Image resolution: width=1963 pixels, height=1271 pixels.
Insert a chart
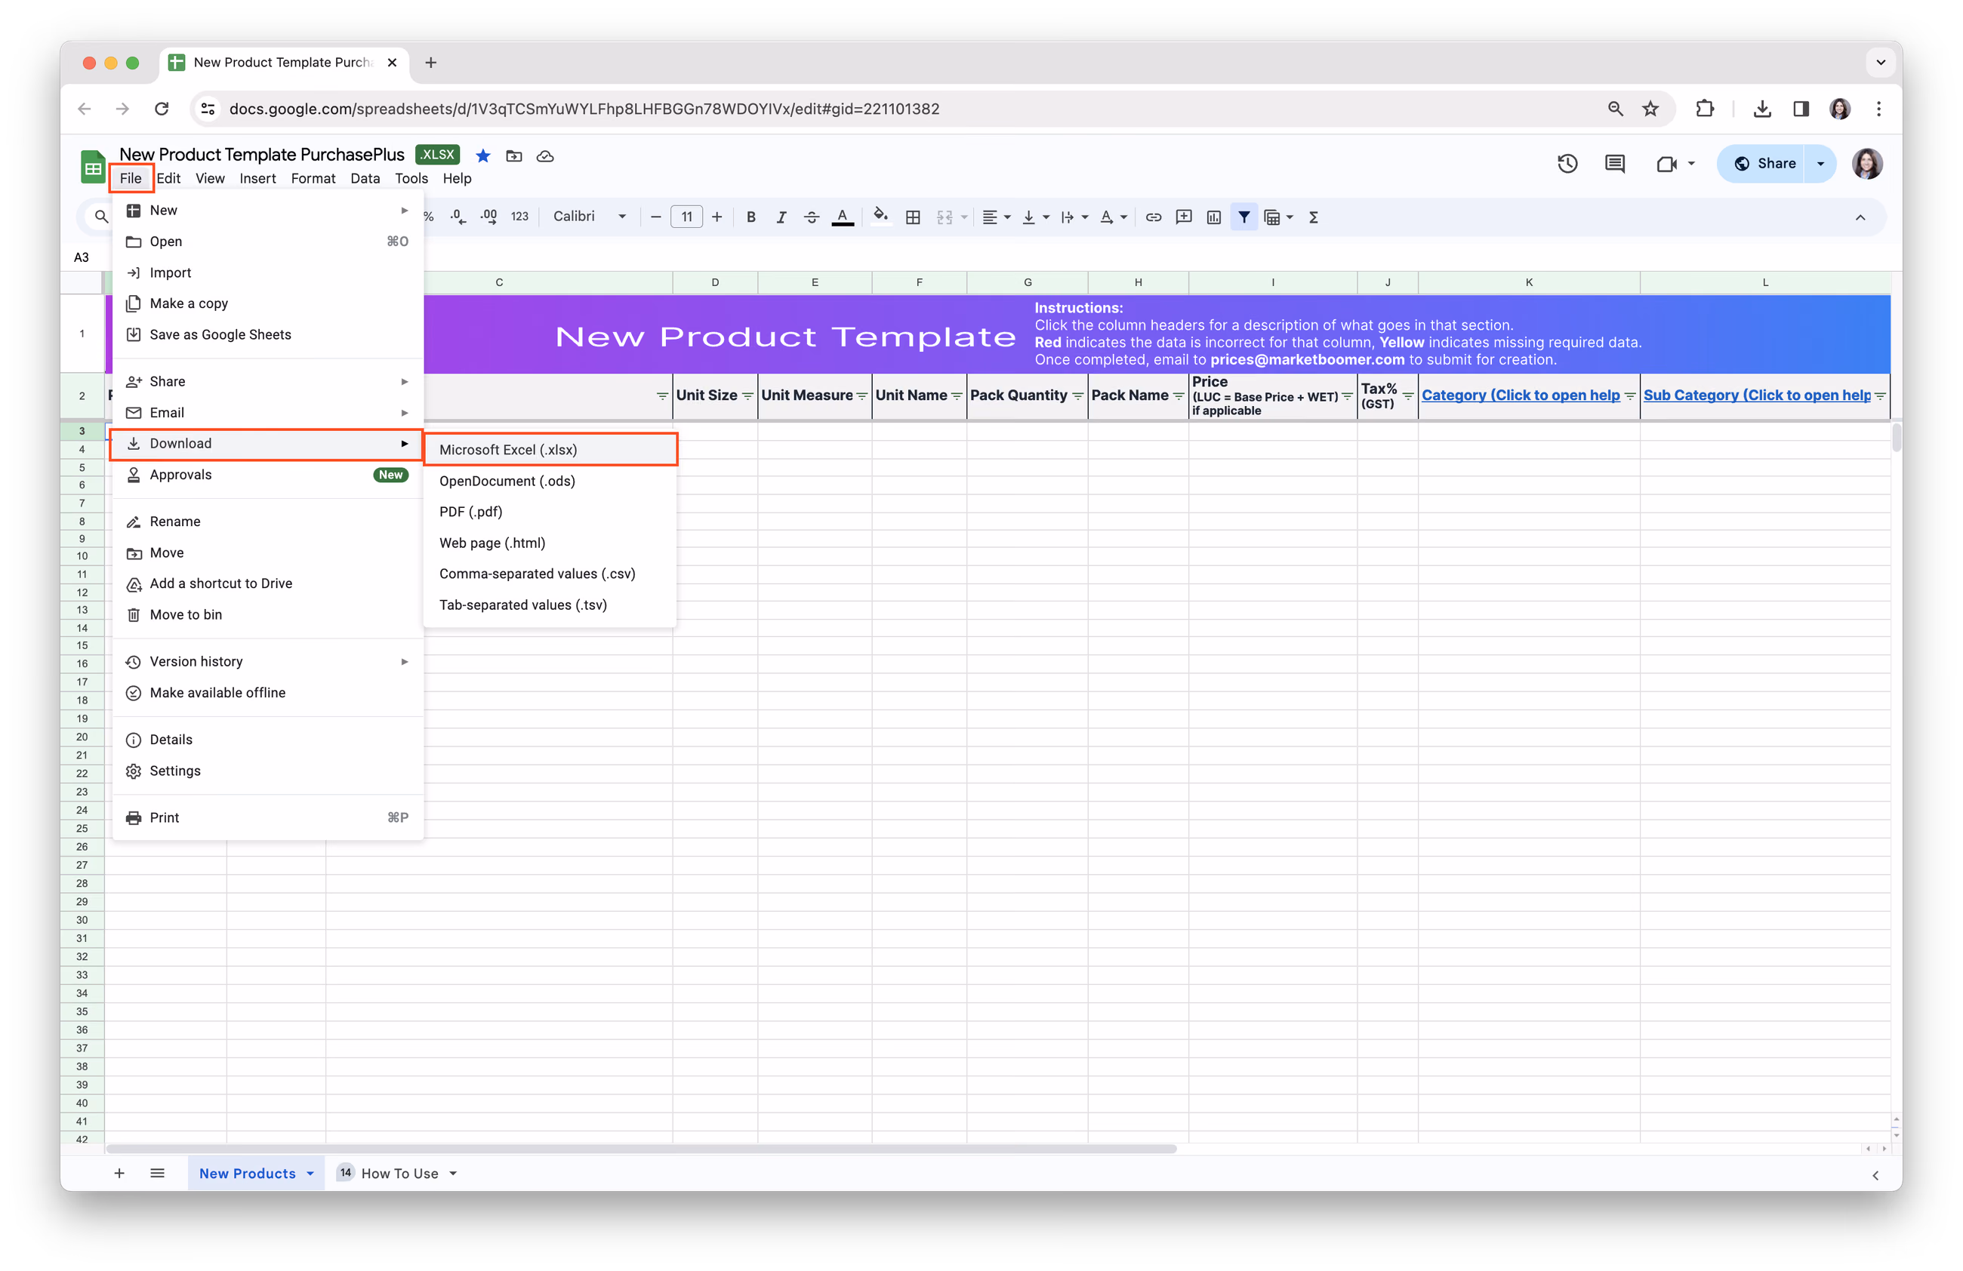coord(1213,217)
